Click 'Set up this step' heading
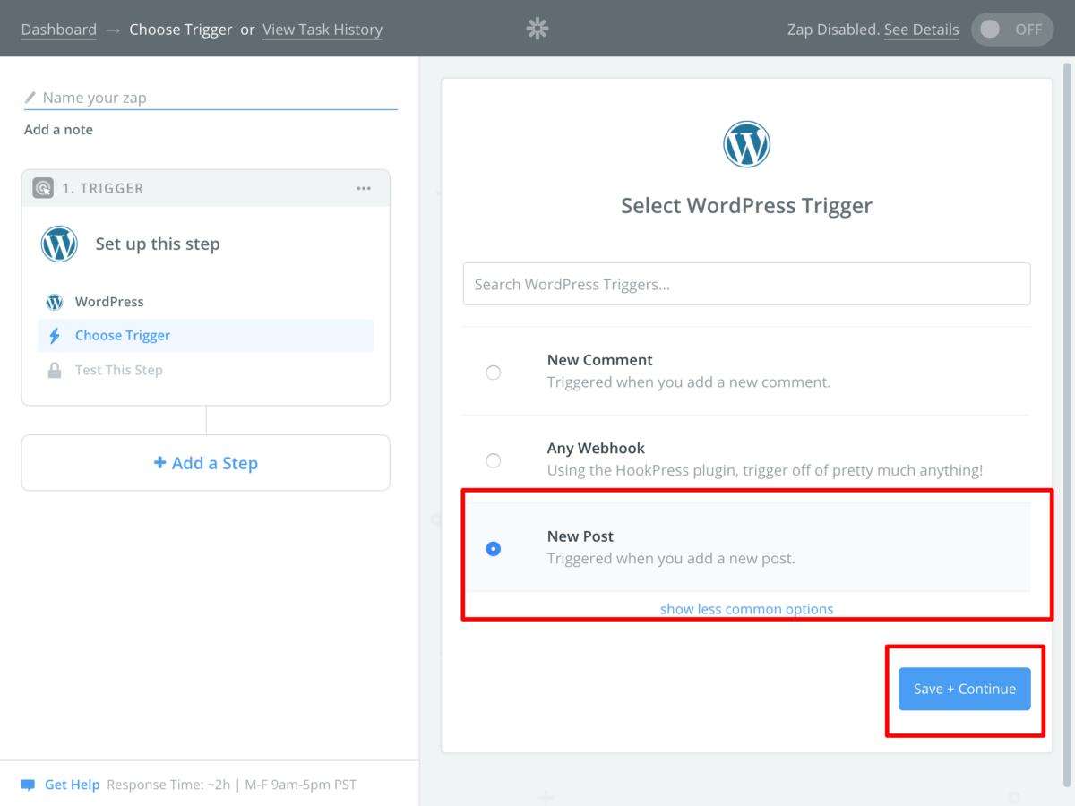Screen dimensions: 1075x806 pyautogui.click(x=158, y=244)
